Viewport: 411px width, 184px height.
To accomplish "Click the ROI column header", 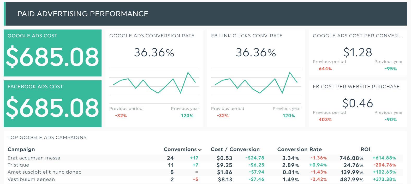I will [x=365, y=149].
